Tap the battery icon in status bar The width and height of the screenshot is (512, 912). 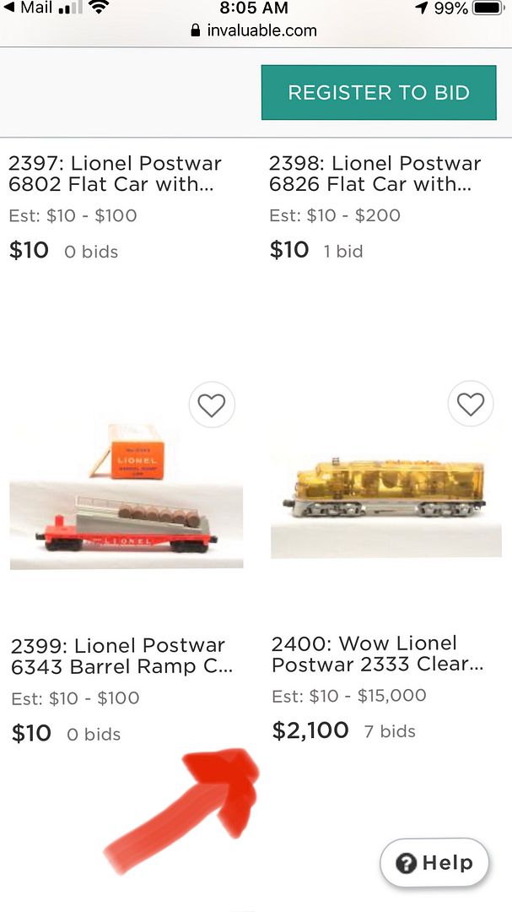[487, 8]
